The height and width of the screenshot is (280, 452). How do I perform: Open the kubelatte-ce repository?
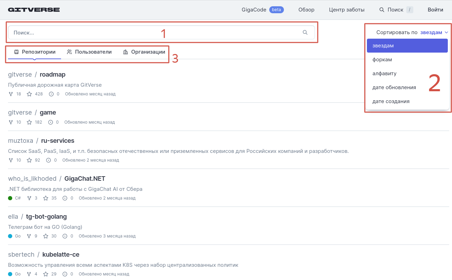[x=61, y=255]
